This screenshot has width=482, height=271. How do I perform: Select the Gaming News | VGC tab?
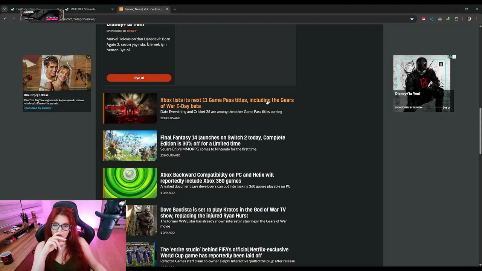(143, 9)
